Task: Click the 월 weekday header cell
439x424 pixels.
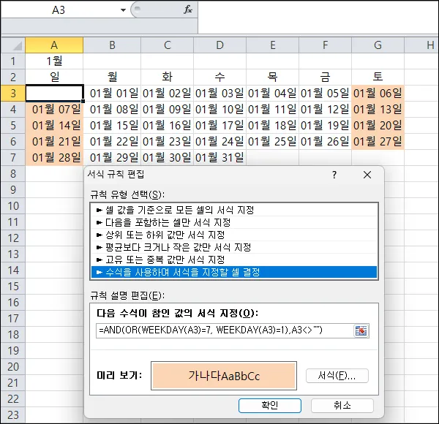Action: pyautogui.click(x=112, y=77)
